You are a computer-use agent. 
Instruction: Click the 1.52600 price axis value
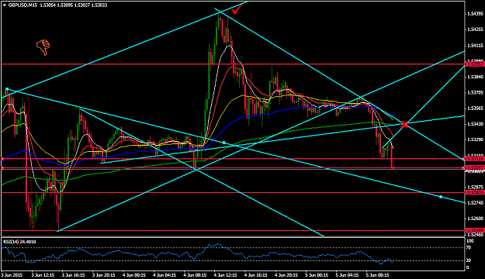coord(475,219)
